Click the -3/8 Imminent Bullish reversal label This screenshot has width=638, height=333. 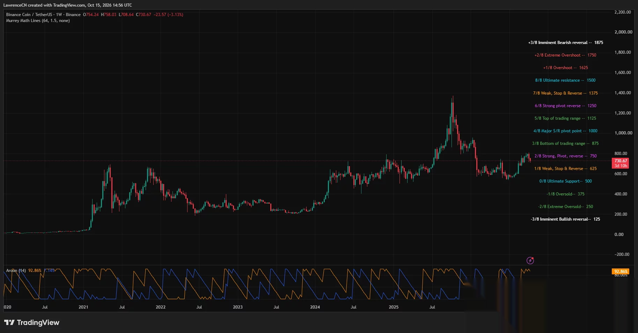565,219
